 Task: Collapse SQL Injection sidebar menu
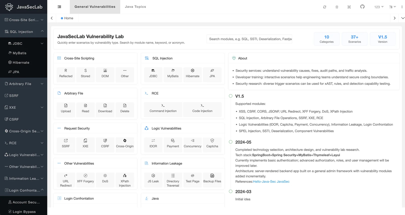[24, 32]
